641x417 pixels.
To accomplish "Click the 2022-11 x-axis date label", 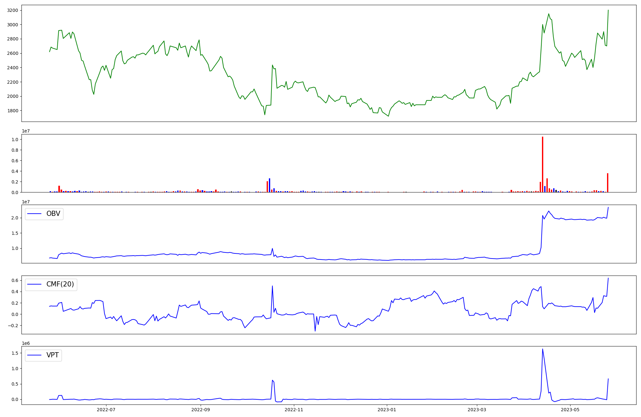I will tap(294, 410).
